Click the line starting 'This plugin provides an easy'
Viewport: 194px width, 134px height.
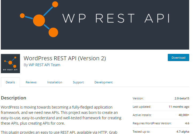(x=59, y=132)
